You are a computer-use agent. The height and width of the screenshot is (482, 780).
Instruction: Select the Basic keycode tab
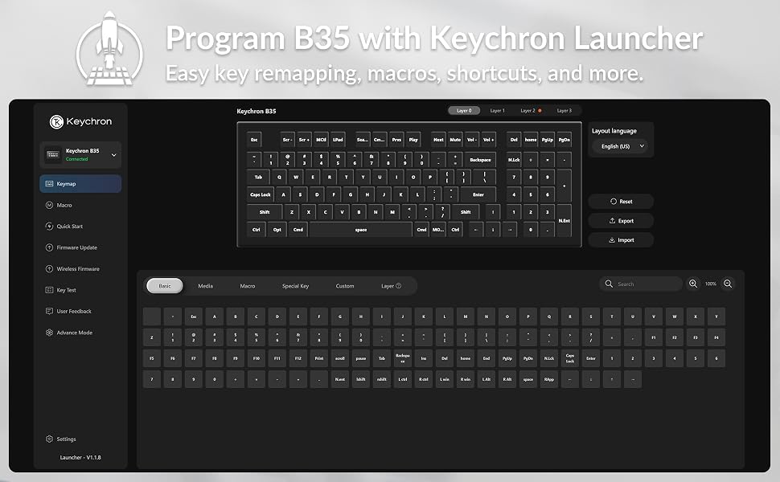165,286
